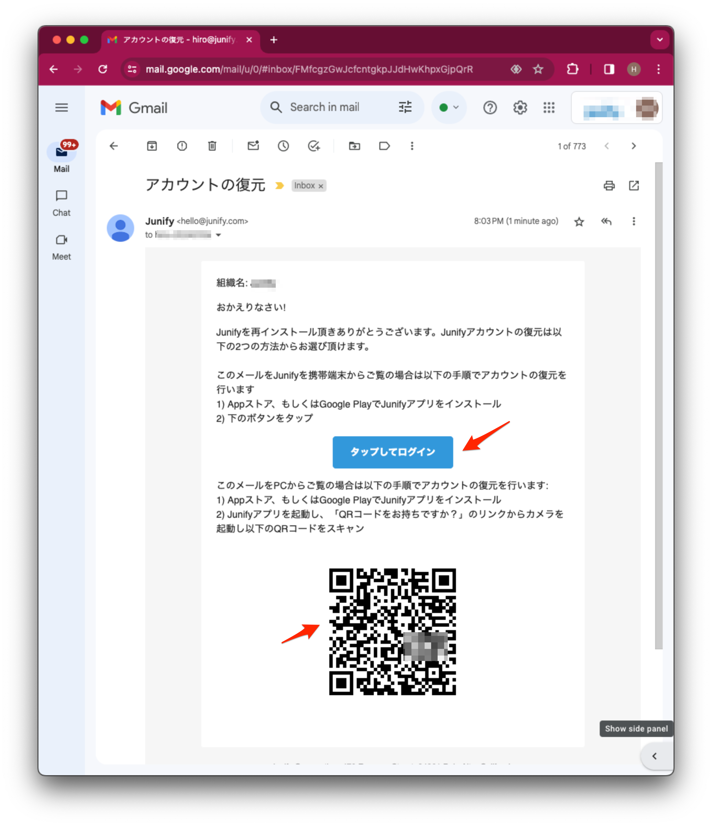
Task: Open email in new window
Action: (x=634, y=186)
